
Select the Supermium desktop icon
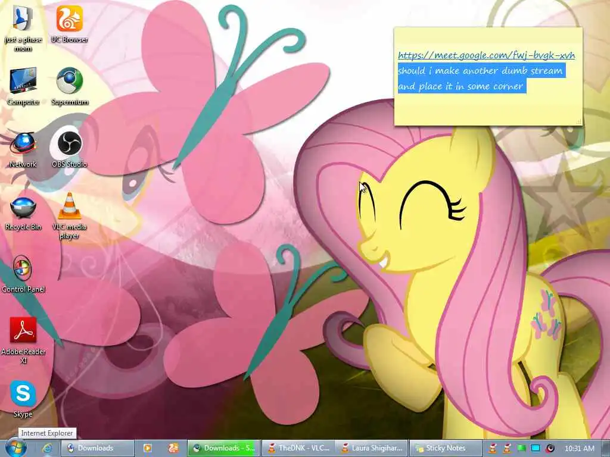pyautogui.click(x=70, y=86)
